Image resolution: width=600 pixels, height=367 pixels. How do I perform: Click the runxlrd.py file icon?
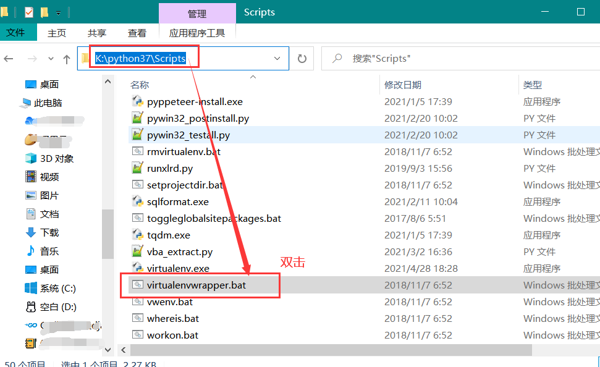tap(137, 167)
